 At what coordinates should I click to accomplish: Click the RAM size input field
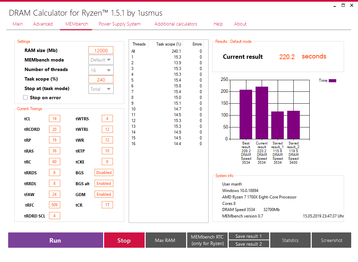pos(101,50)
